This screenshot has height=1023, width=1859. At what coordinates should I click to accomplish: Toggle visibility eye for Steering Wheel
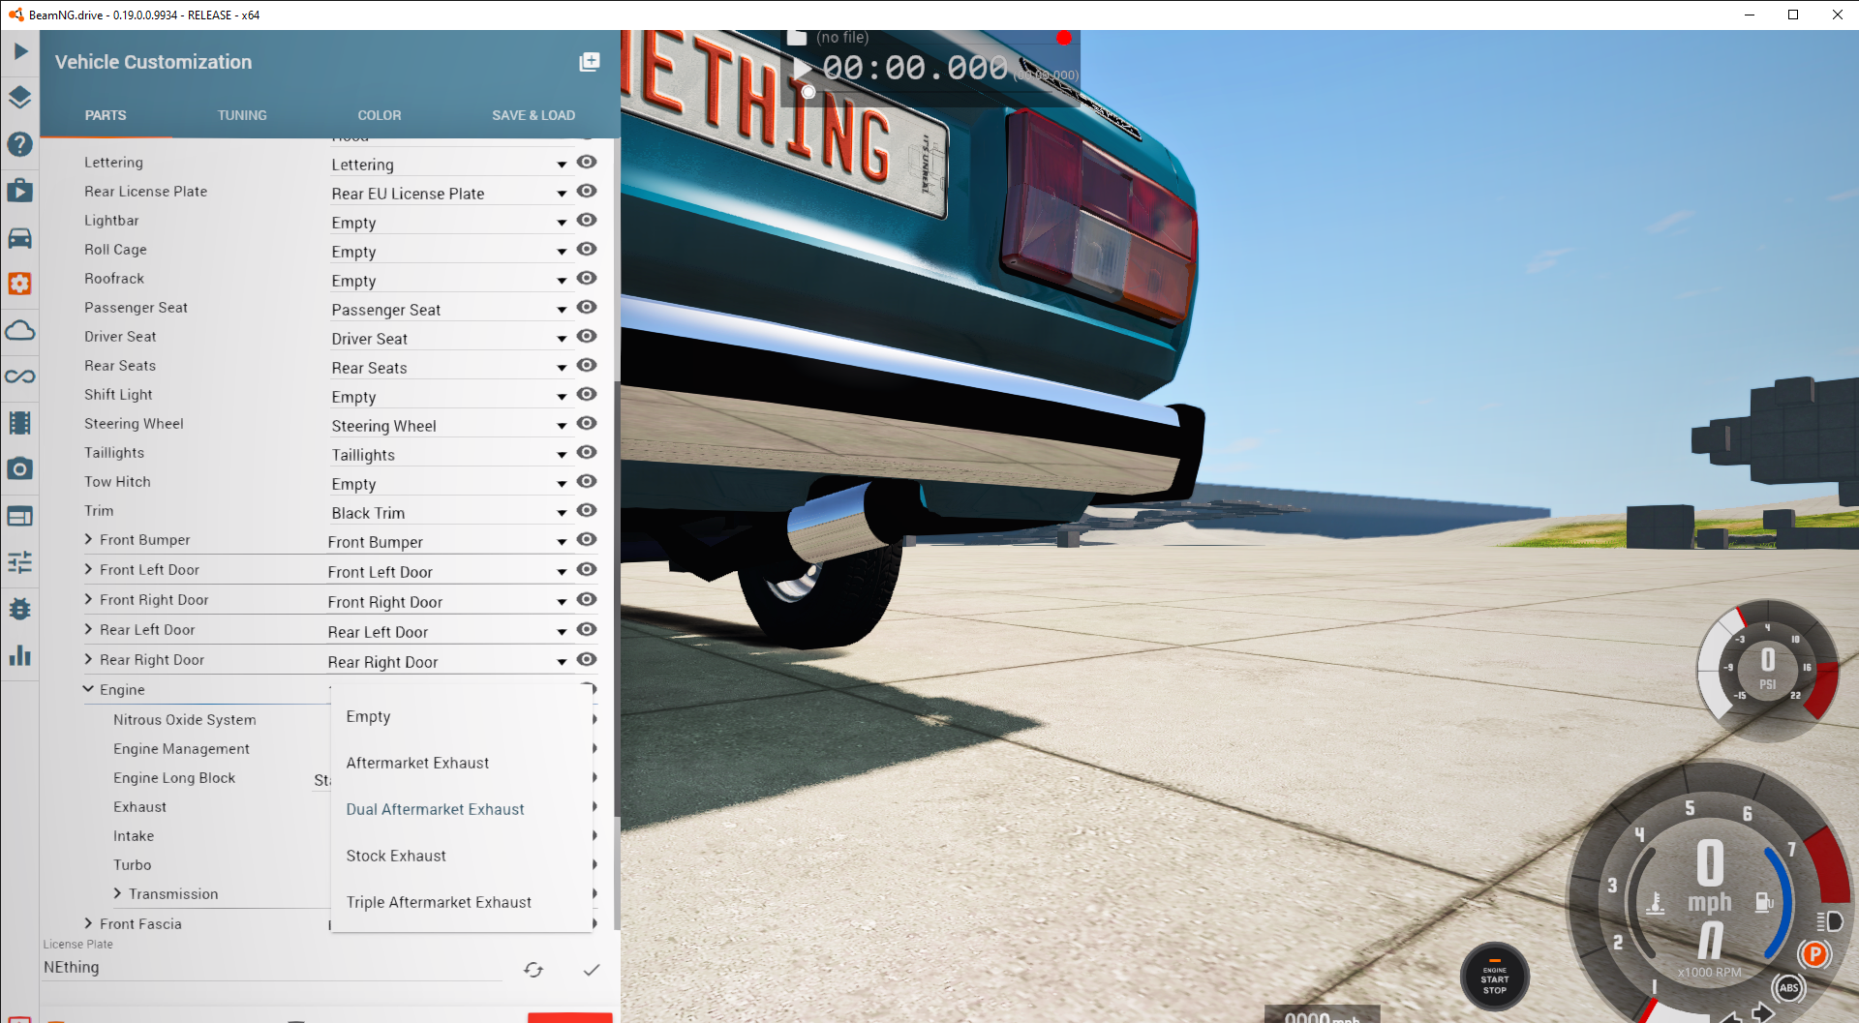(587, 424)
